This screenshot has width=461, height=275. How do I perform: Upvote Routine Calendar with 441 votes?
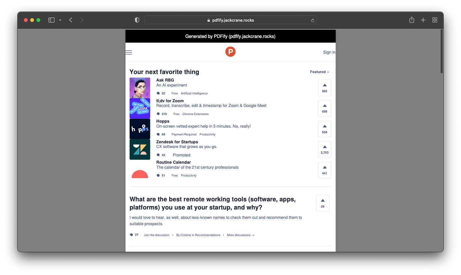pyautogui.click(x=325, y=170)
